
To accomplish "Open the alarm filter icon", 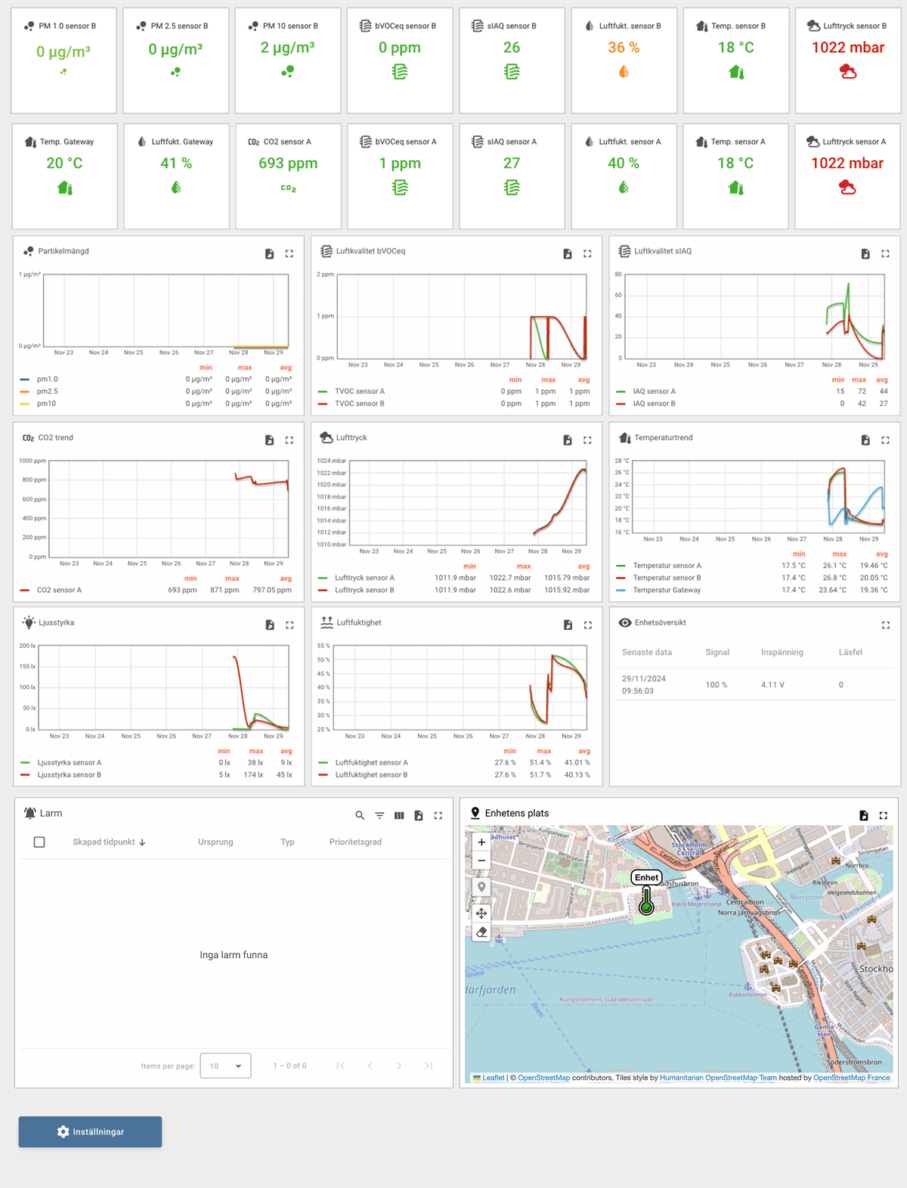I will [379, 815].
